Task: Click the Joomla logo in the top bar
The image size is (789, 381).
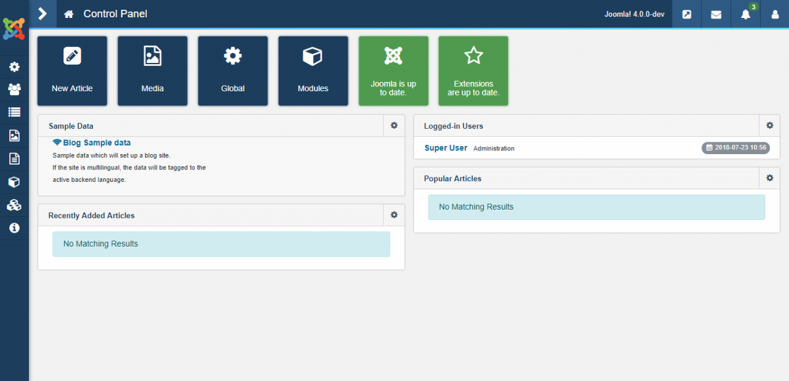Action: point(14,28)
